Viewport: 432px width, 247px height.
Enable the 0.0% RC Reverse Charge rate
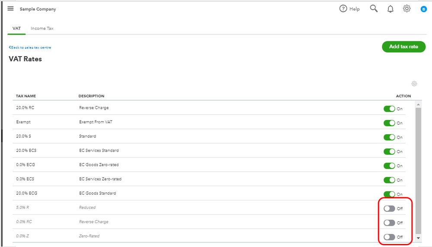click(389, 223)
